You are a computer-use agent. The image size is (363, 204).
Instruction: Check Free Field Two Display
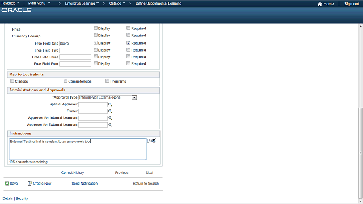(95, 49)
